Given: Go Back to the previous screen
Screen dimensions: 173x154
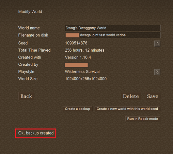Looking at the screenshot, I should click(x=26, y=96).
